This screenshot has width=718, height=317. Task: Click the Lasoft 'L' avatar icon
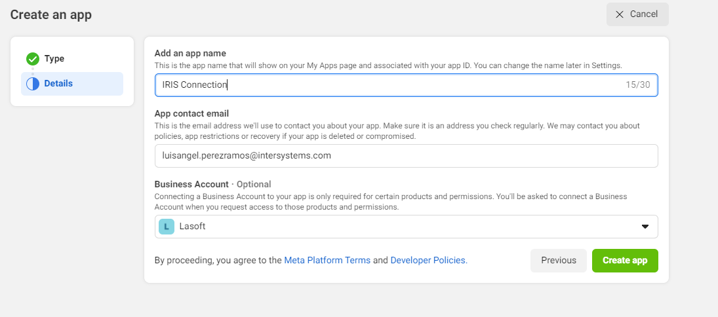click(167, 227)
